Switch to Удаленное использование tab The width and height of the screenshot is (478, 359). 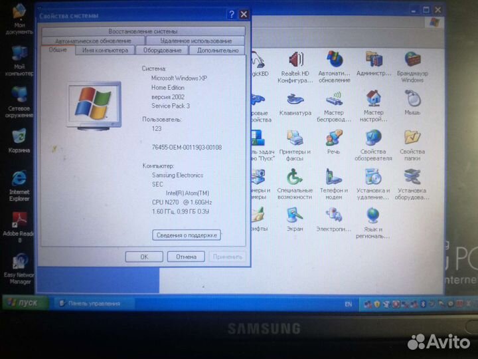[x=196, y=41]
